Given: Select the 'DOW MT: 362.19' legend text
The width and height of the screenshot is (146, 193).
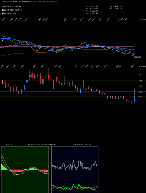Looking at the screenshot, I should click(x=13, y=10).
